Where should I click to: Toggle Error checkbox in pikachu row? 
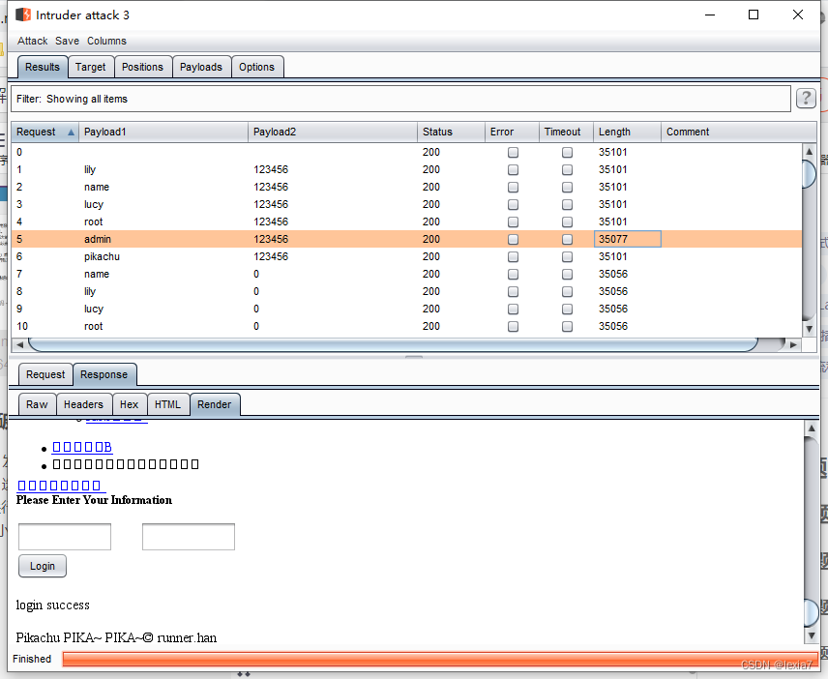[513, 257]
